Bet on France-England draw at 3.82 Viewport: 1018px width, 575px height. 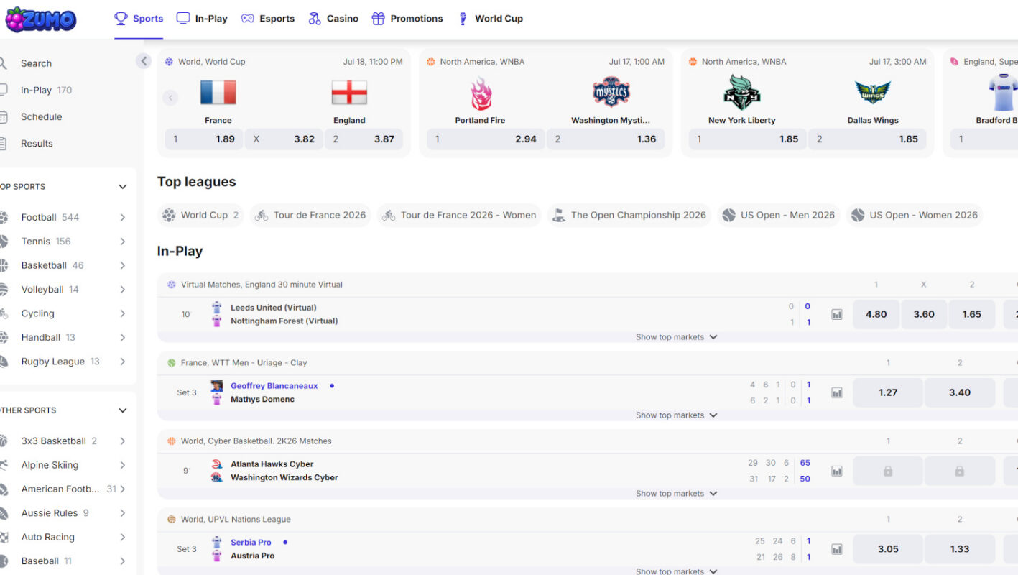click(284, 139)
